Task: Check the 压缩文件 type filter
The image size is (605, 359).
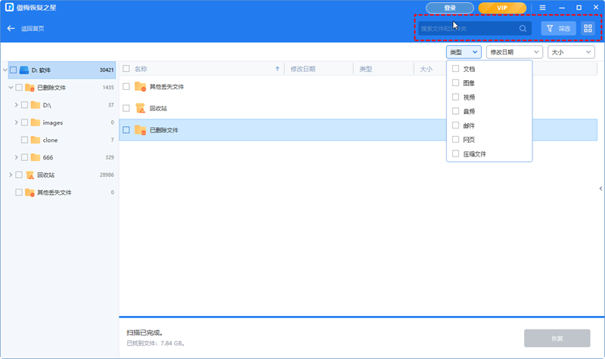Action: (456, 154)
